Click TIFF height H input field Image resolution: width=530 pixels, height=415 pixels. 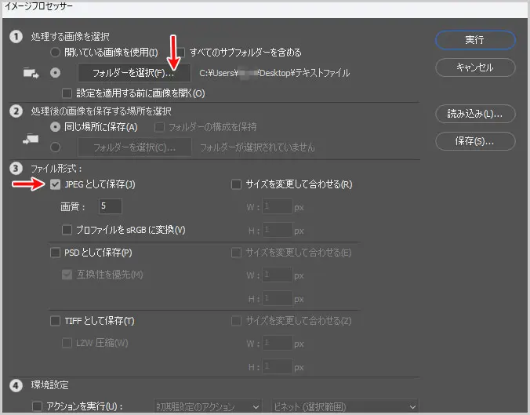click(x=278, y=366)
